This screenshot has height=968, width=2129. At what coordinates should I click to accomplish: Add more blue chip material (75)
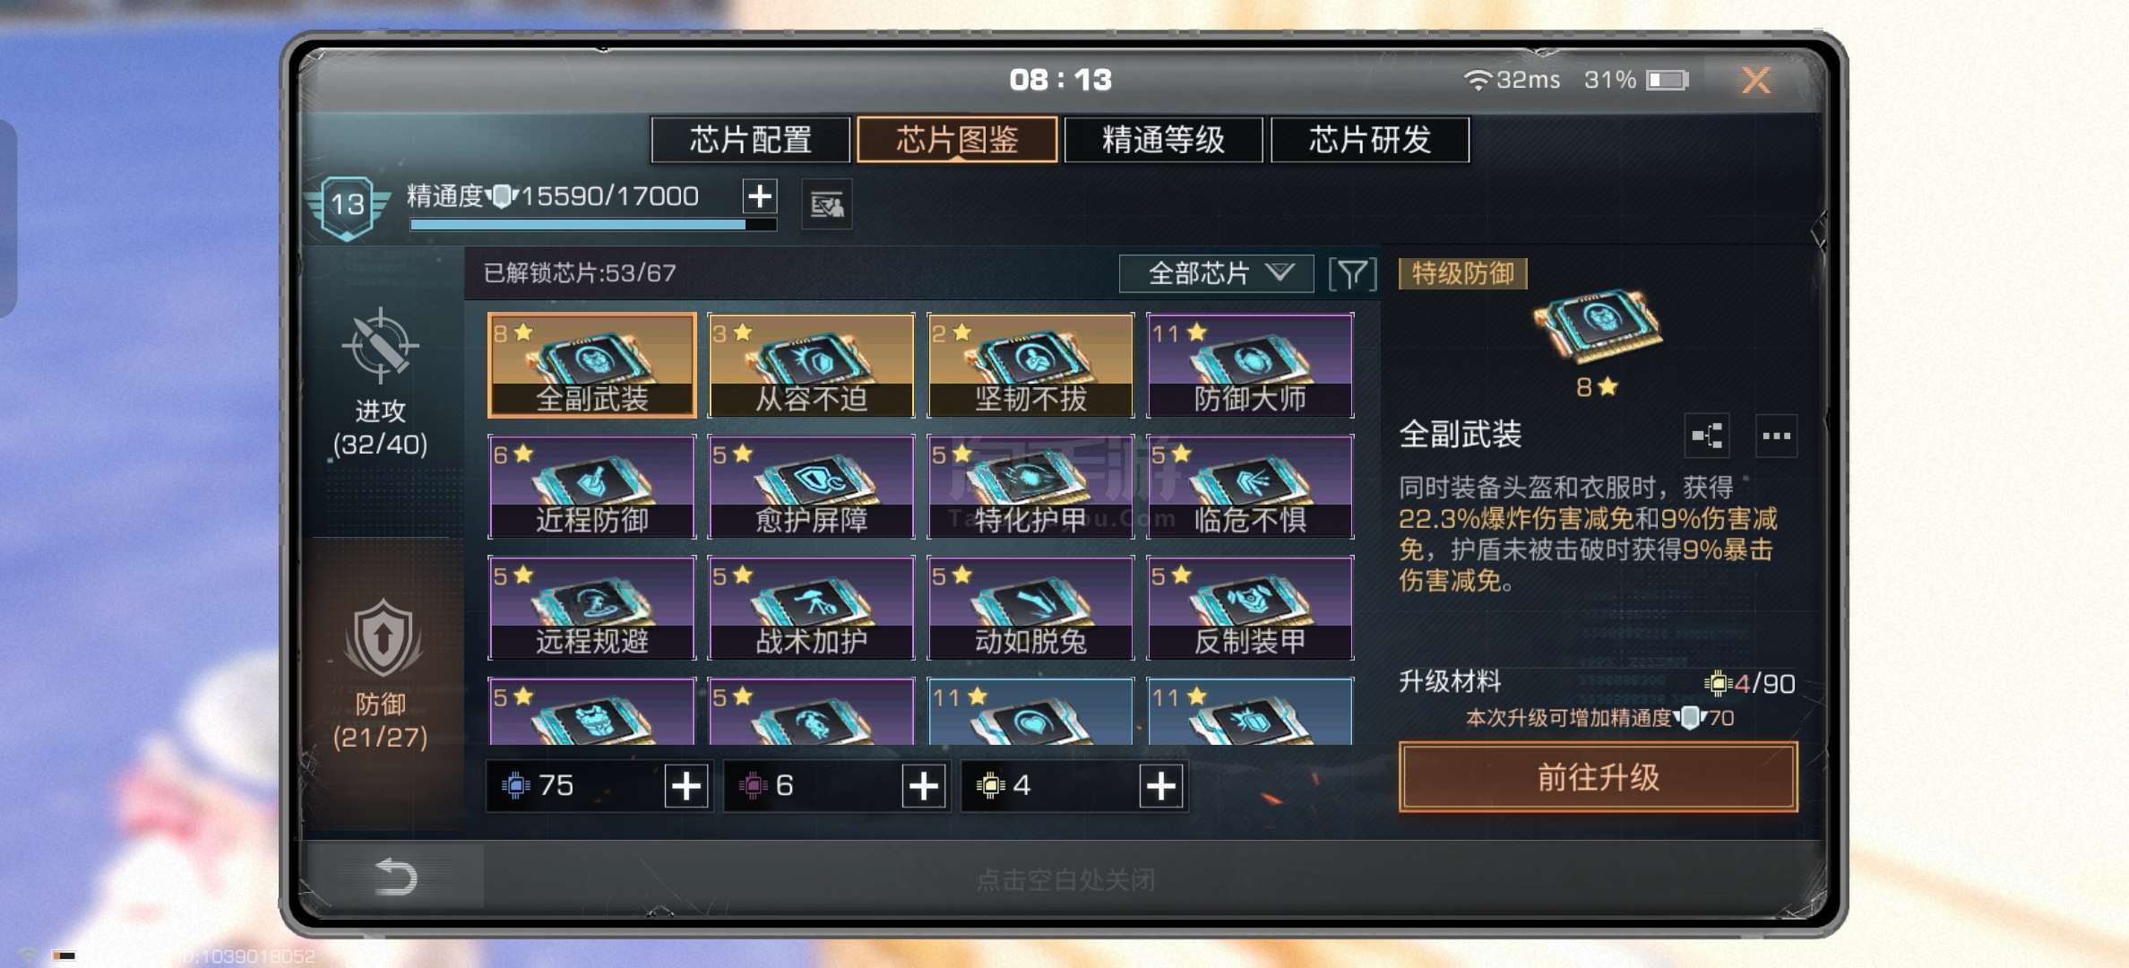tap(686, 786)
